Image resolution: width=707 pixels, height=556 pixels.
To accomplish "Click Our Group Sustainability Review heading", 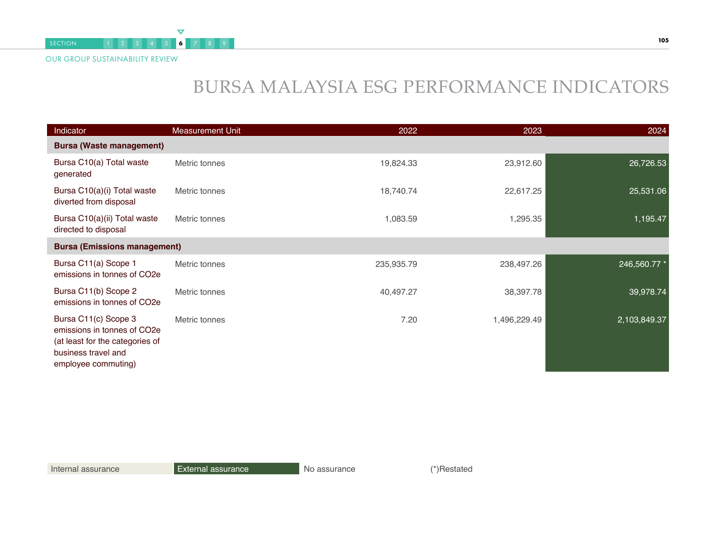I will (x=112, y=59).
